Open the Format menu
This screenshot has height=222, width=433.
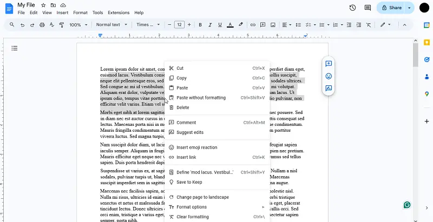click(x=80, y=12)
